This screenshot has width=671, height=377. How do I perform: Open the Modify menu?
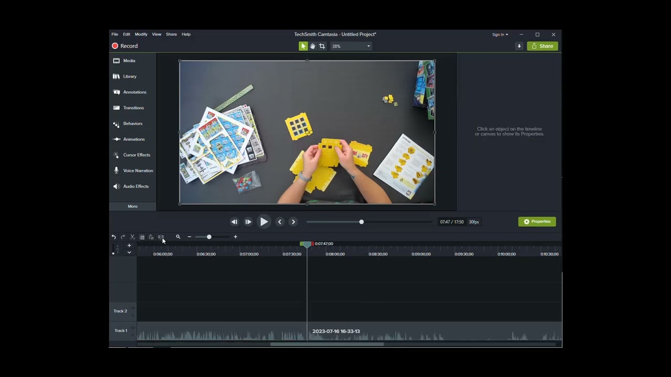141,34
